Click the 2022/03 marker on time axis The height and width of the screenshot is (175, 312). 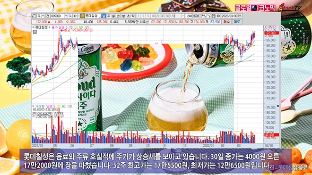pos(239,146)
